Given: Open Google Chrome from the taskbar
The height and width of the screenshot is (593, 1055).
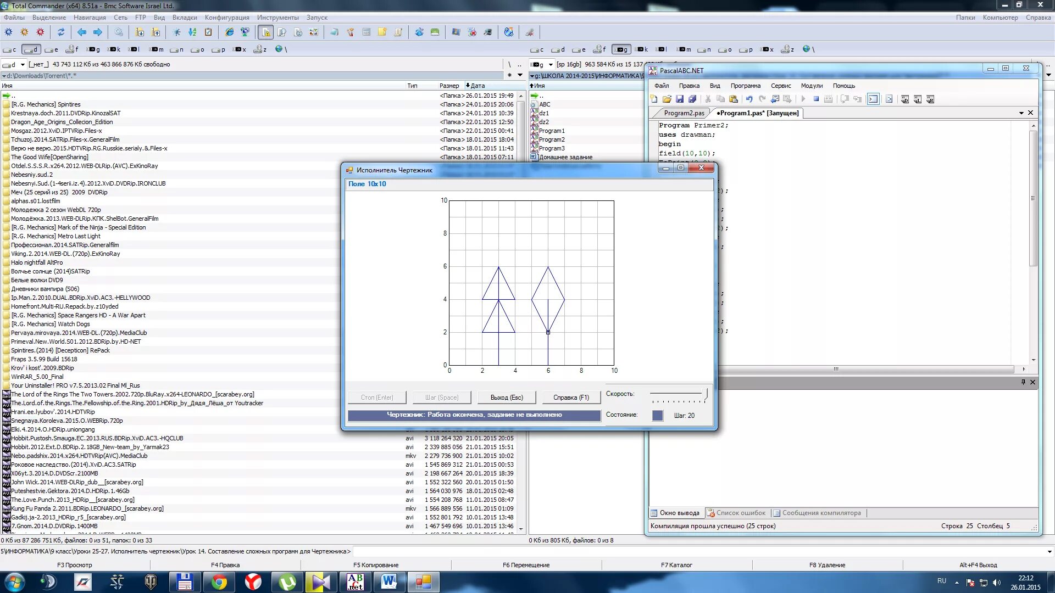Looking at the screenshot, I should (219, 581).
